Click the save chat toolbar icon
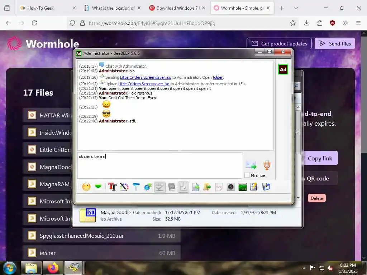 point(254,187)
